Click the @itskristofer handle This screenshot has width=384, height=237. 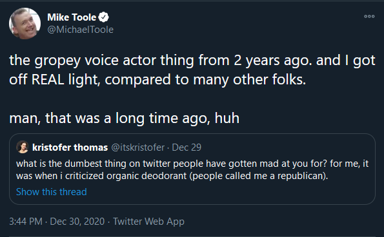(x=138, y=147)
